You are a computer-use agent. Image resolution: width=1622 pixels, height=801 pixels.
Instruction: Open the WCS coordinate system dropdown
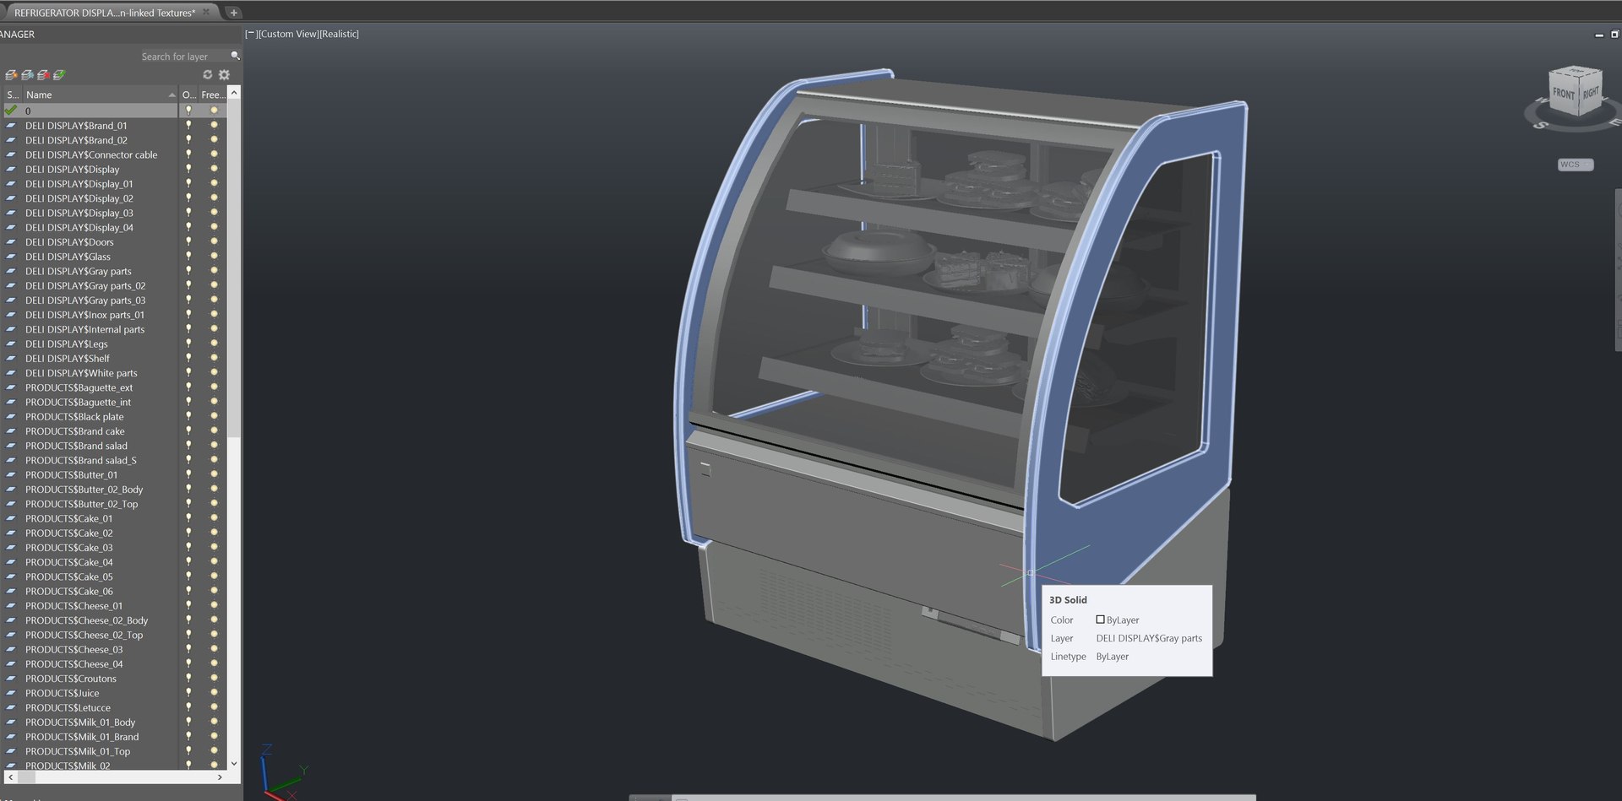(x=1576, y=165)
